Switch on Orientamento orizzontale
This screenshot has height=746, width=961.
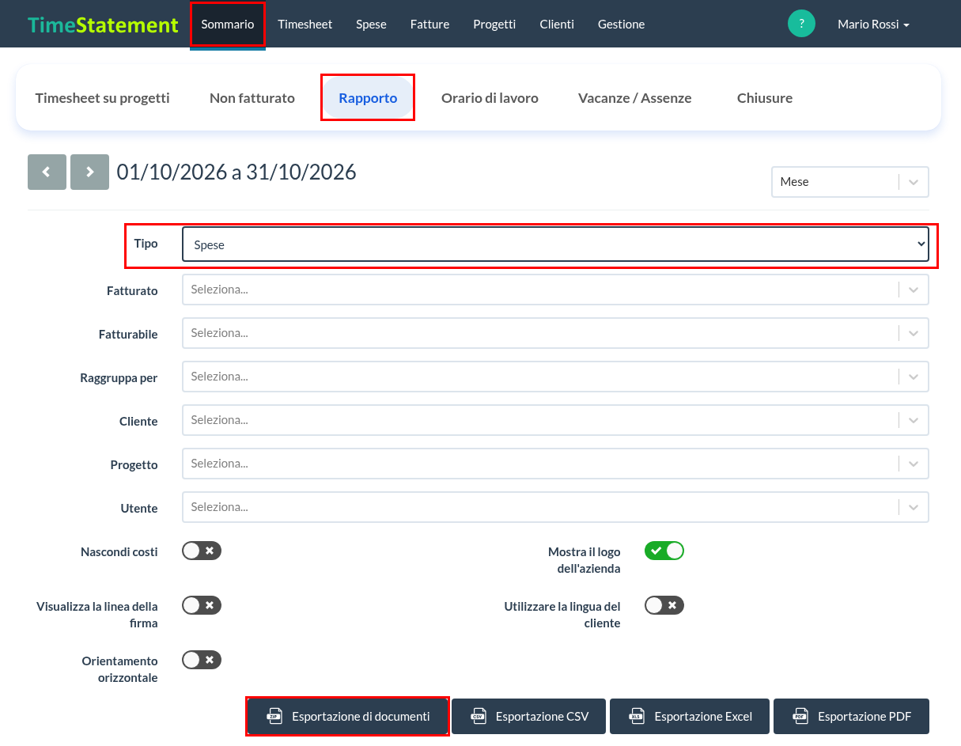pos(202,660)
